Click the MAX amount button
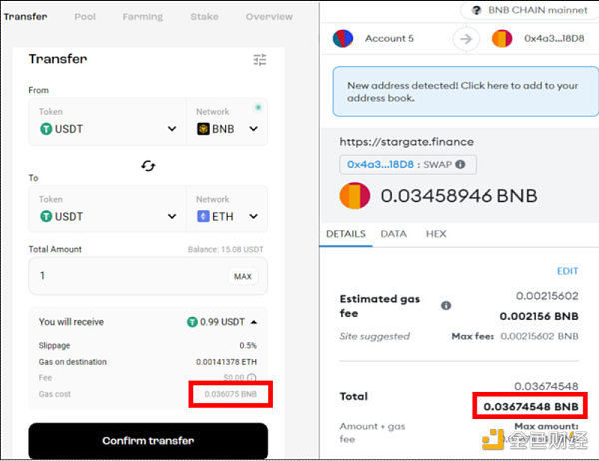This screenshot has width=599, height=461. (x=242, y=276)
